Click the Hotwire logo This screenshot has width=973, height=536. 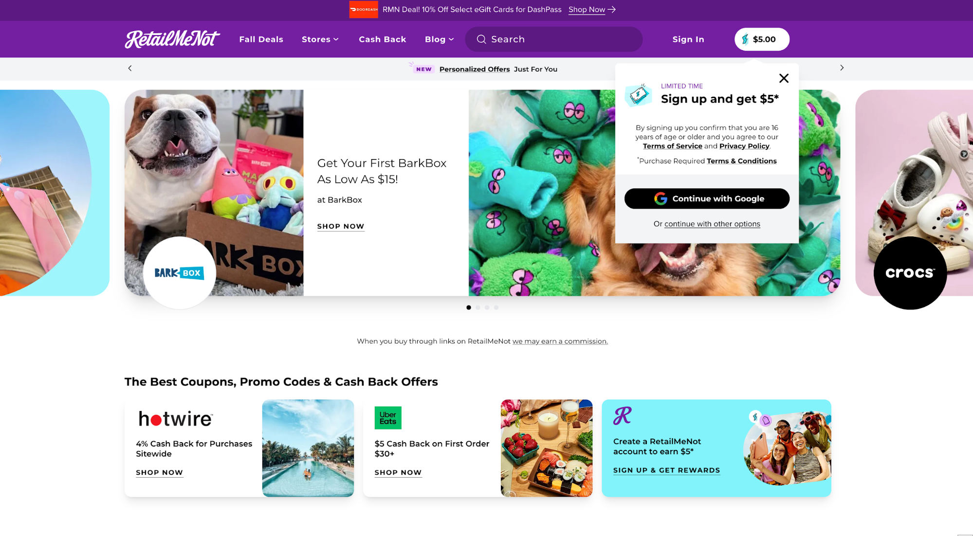(175, 418)
